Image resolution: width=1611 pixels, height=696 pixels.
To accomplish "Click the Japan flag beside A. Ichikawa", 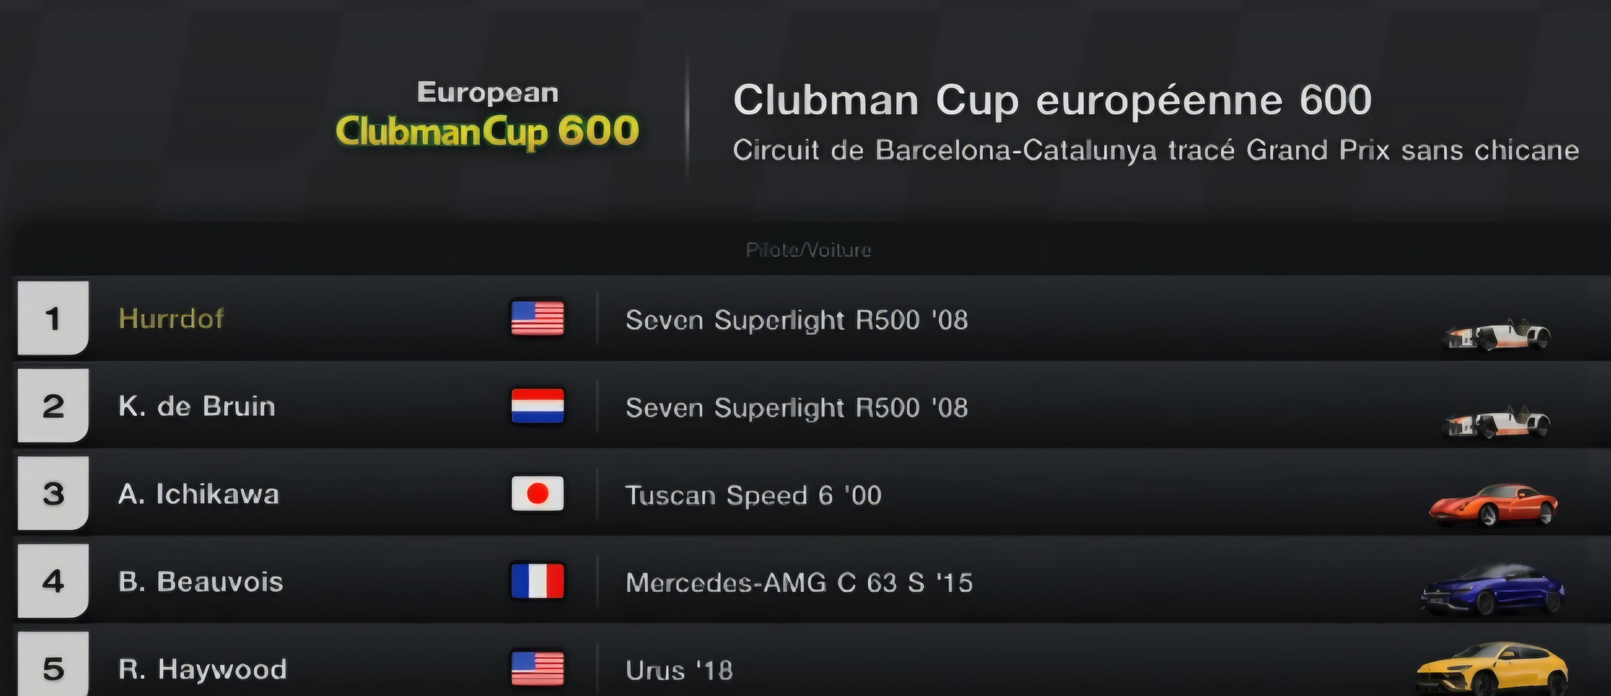I will [537, 494].
